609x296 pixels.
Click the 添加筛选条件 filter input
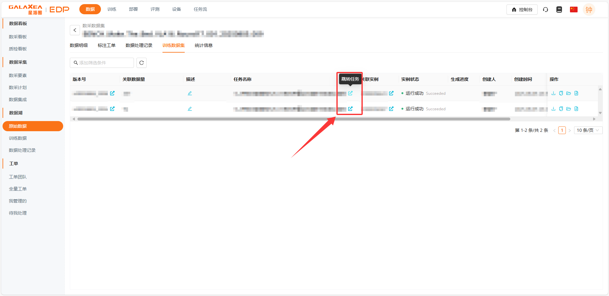[x=103, y=63]
